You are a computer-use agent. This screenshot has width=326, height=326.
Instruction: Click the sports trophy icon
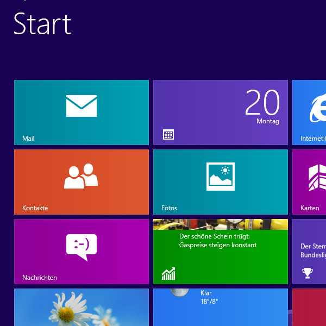coord(308,273)
